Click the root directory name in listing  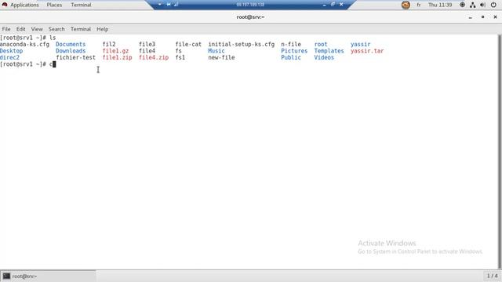tap(321, 45)
